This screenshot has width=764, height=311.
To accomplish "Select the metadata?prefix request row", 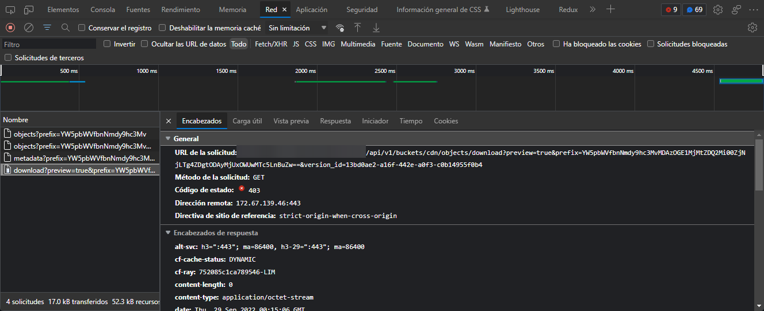I will pos(80,158).
